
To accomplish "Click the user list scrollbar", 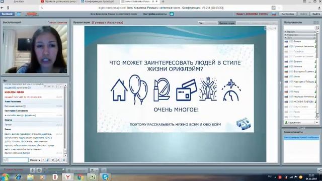I will pos(318,75).
